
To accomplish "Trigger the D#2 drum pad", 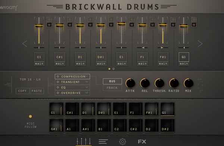I will point(167,125).
